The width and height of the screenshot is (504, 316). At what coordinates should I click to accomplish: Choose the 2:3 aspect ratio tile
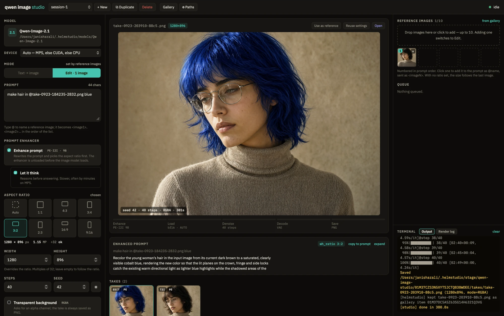tap(40, 228)
